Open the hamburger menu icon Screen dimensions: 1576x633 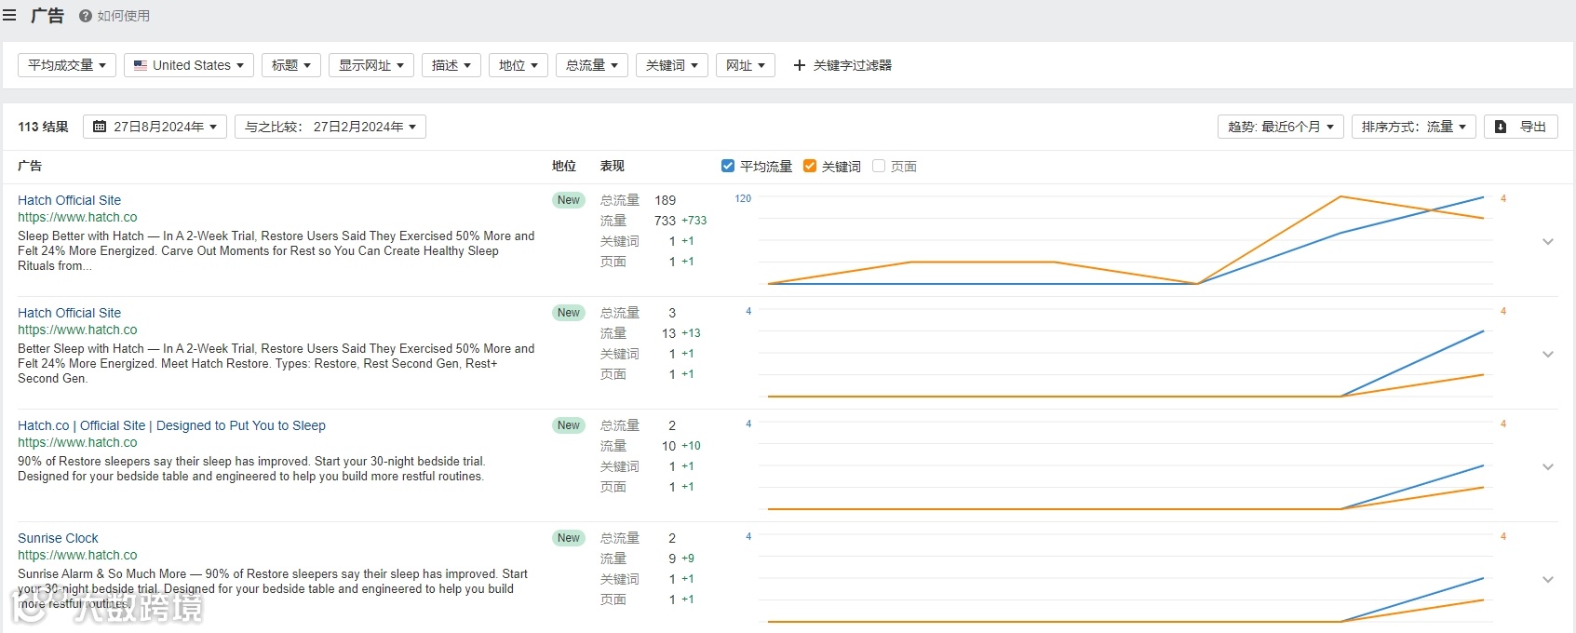[x=9, y=15]
